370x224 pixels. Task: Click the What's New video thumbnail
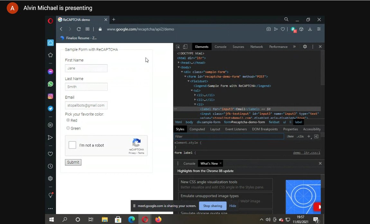tap(303, 197)
